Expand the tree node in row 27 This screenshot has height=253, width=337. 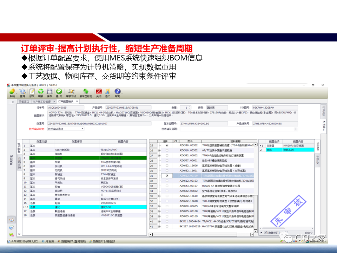pos(159,155)
